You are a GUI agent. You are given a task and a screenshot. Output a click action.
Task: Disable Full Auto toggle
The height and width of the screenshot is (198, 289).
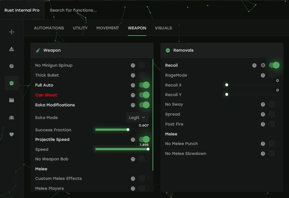point(144,85)
